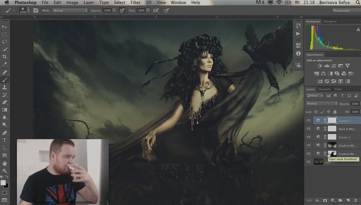Screen dimensions: 361x205
Task: Select the Rectangular Marquee tool
Action: 5,35
